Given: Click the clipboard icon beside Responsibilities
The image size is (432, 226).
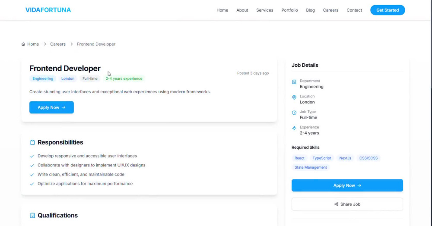Looking at the screenshot, I should (32, 142).
